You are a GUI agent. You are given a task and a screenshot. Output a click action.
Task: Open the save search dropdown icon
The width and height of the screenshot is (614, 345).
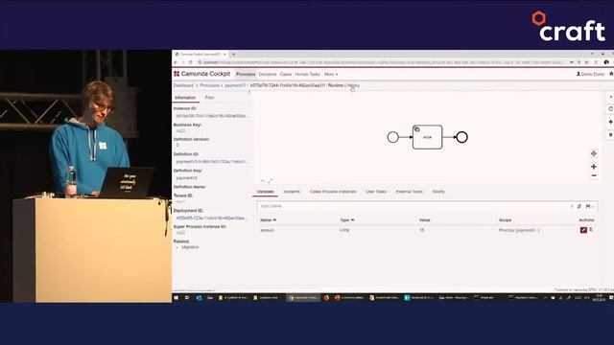click(589, 206)
